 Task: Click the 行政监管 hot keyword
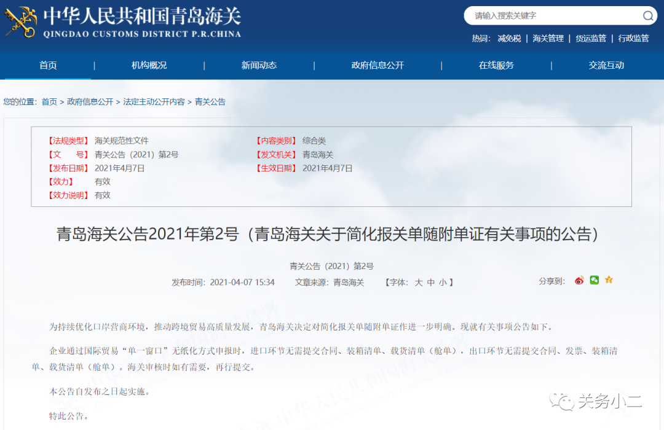click(x=633, y=38)
